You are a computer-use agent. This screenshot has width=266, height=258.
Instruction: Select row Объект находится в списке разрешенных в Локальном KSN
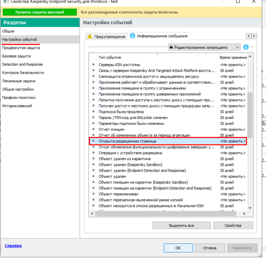pyautogui.click(x=168, y=206)
